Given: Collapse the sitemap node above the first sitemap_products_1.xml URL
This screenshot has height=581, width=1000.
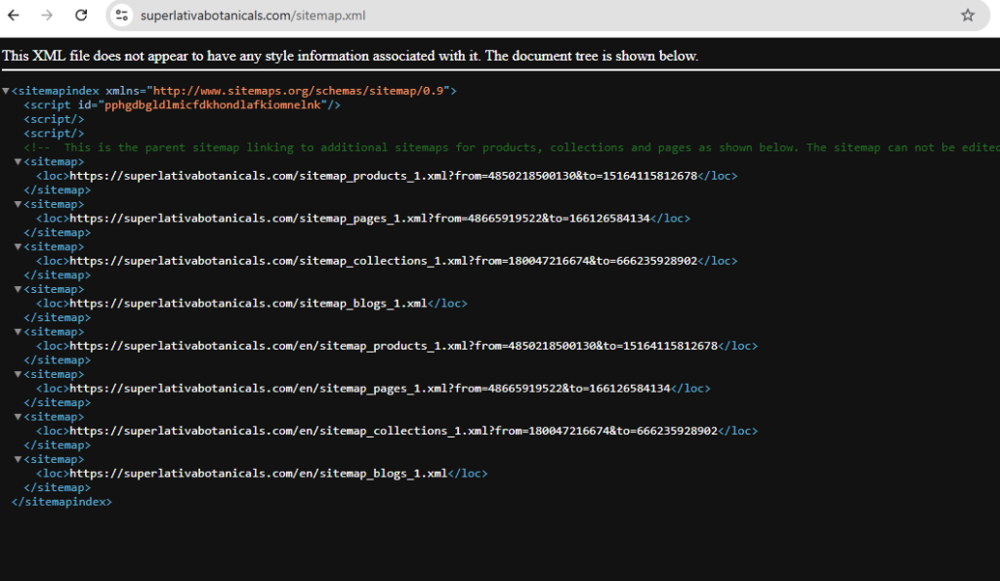Looking at the screenshot, I should (19, 162).
